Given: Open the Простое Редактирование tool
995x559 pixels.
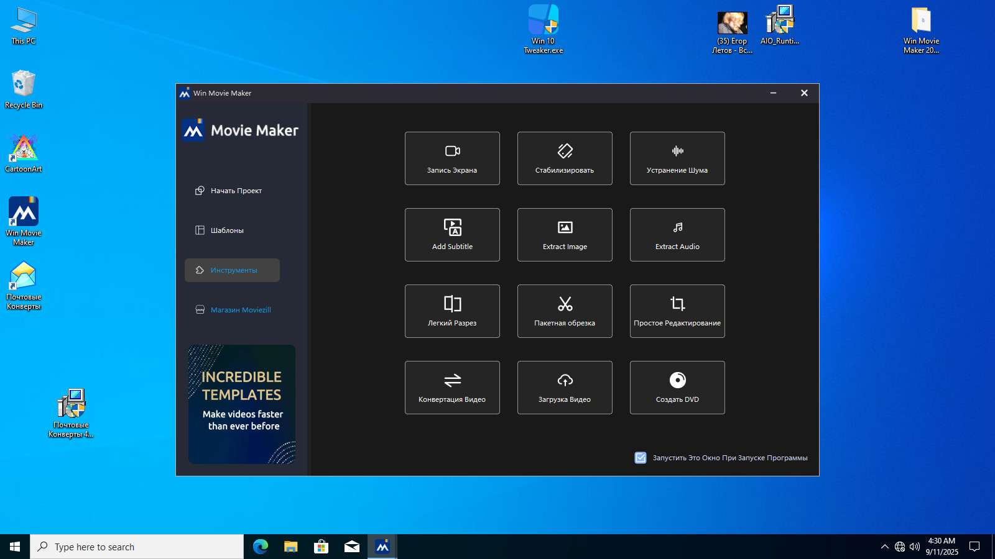Looking at the screenshot, I should coord(677,311).
